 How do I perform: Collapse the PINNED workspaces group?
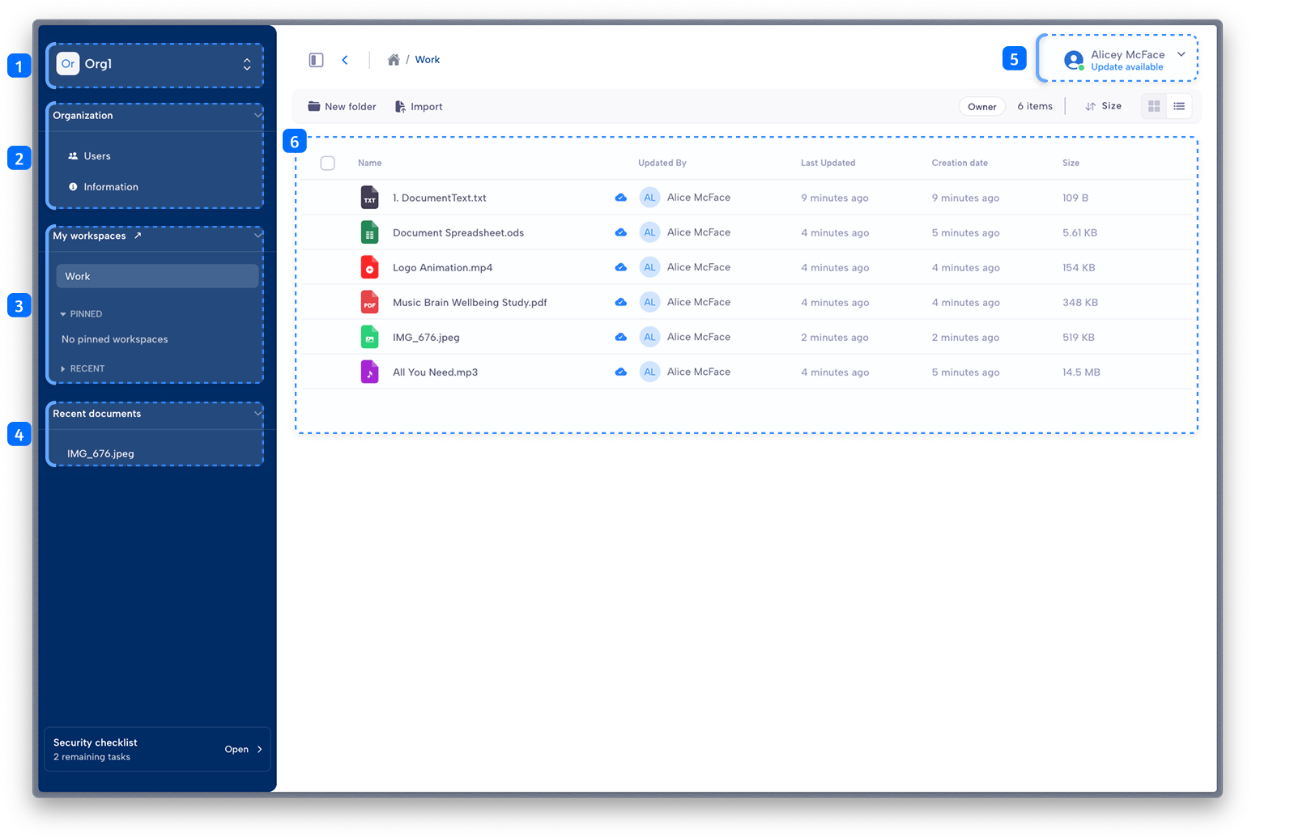pyautogui.click(x=63, y=314)
